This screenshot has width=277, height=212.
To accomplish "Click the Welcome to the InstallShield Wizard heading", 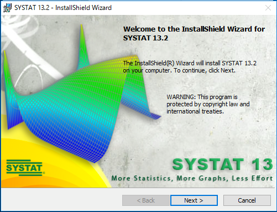I will pyautogui.click(x=194, y=33).
